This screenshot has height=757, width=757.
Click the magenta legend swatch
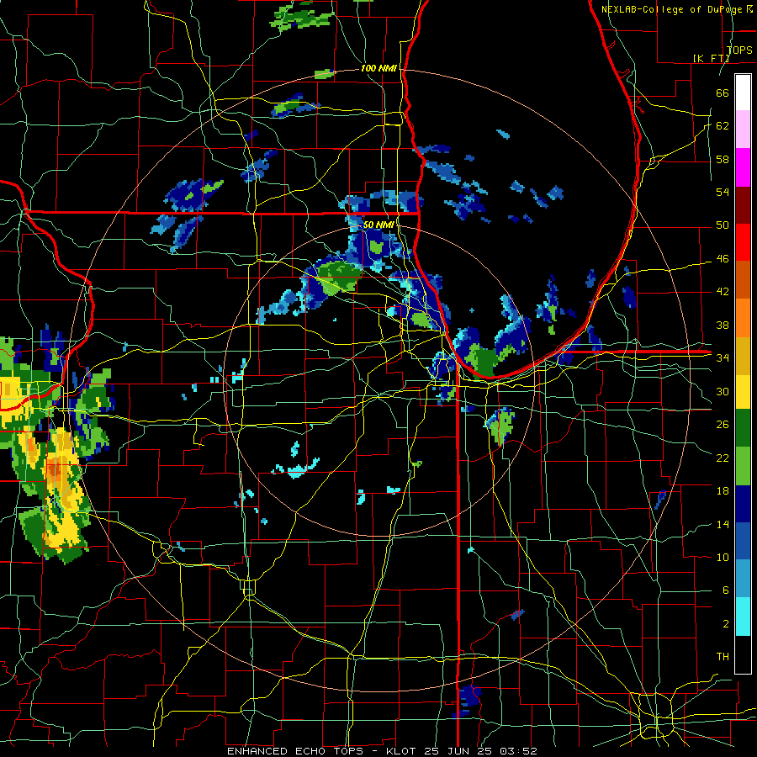click(743, 167)
